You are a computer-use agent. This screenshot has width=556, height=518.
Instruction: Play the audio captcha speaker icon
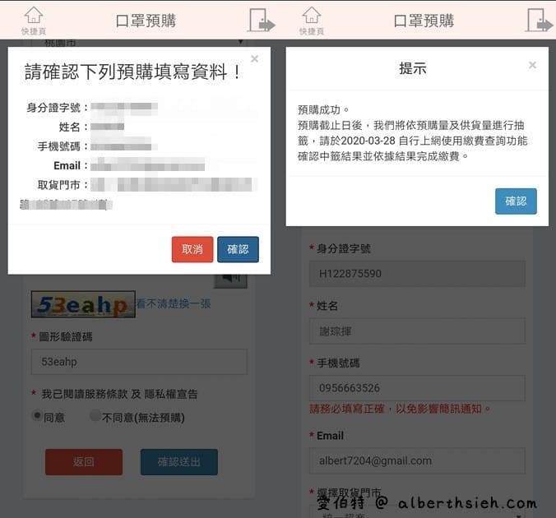coord(230,280)
